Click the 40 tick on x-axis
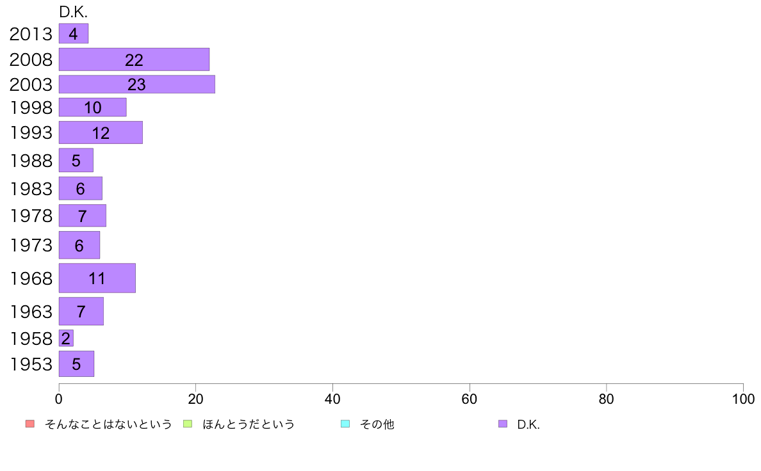Viewport: 761px width, 471px height. click(x=332, y=399)
